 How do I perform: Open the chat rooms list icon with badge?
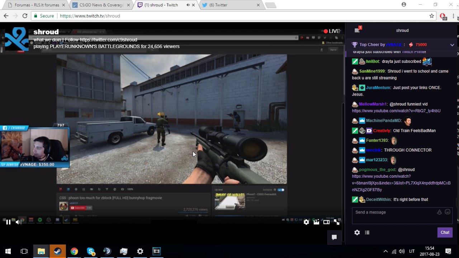tap(358, 30)
